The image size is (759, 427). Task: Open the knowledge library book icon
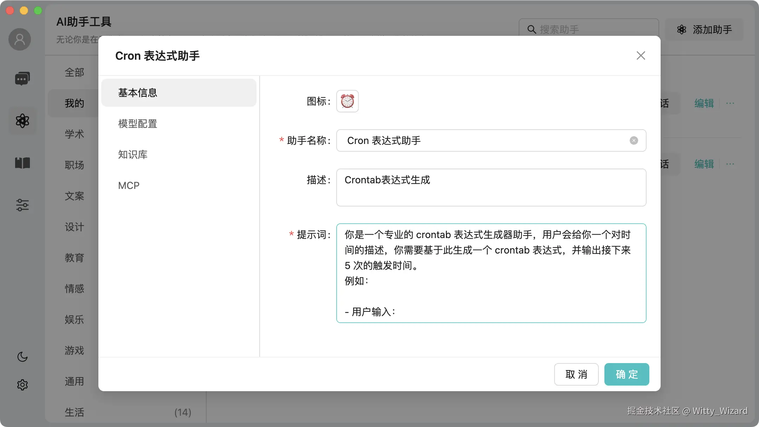click(22, 163)
